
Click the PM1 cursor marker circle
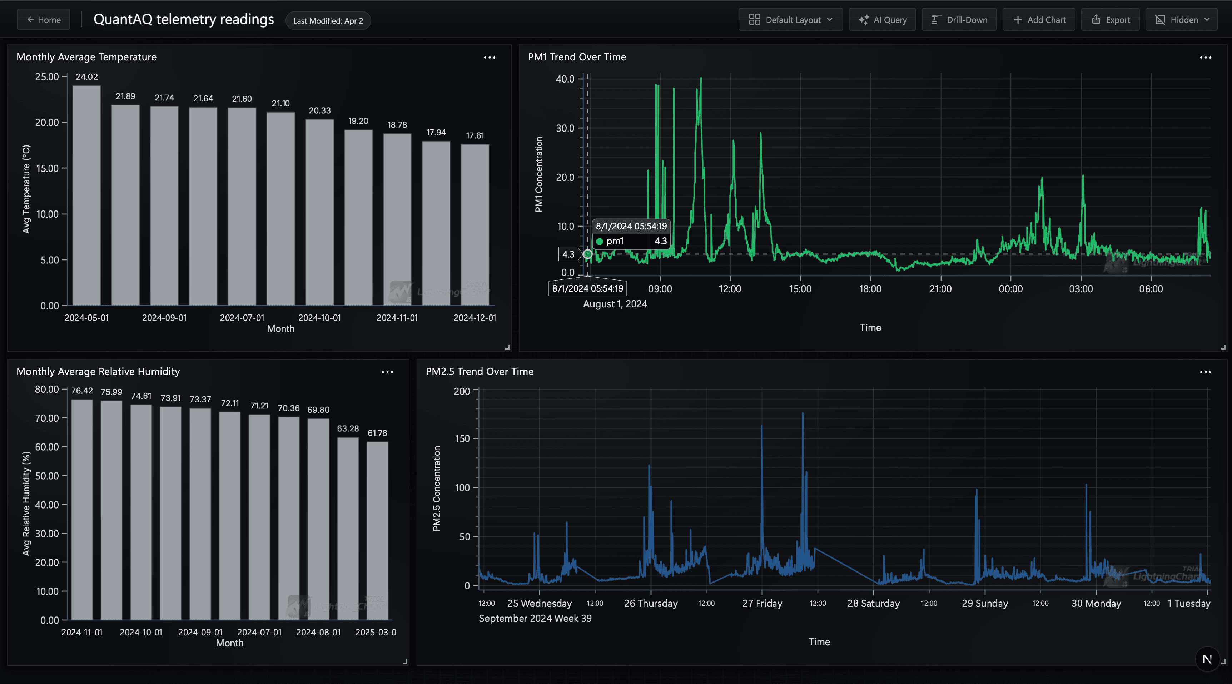(x=588, y=254)
